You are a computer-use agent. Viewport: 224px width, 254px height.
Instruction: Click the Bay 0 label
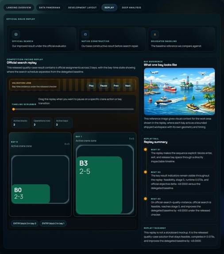coord(15,142)
